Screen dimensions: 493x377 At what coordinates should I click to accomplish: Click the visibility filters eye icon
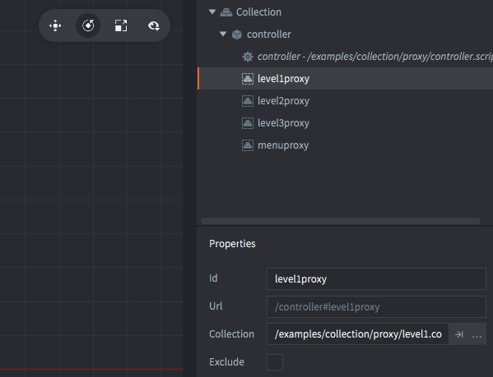pyautogui.click(x=154, y=25)
